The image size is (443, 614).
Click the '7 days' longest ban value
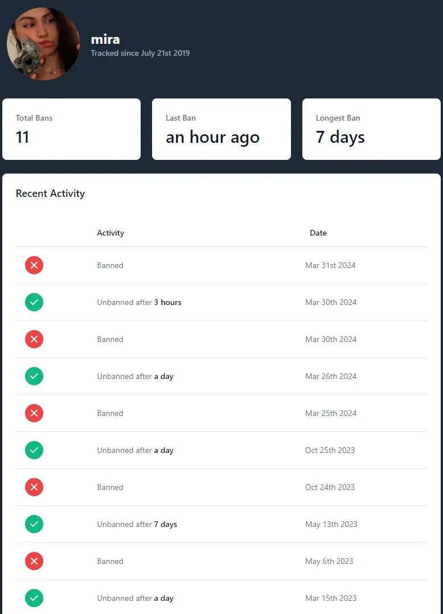(340, 137)
